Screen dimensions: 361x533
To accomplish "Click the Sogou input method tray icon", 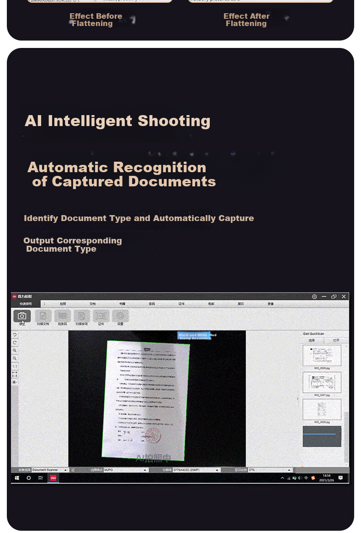I will pyautogui.click(x=313, y=478).
